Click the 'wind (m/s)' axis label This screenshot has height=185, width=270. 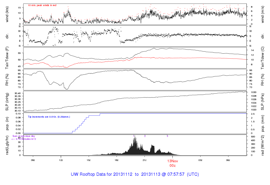(x=262, y=14)
